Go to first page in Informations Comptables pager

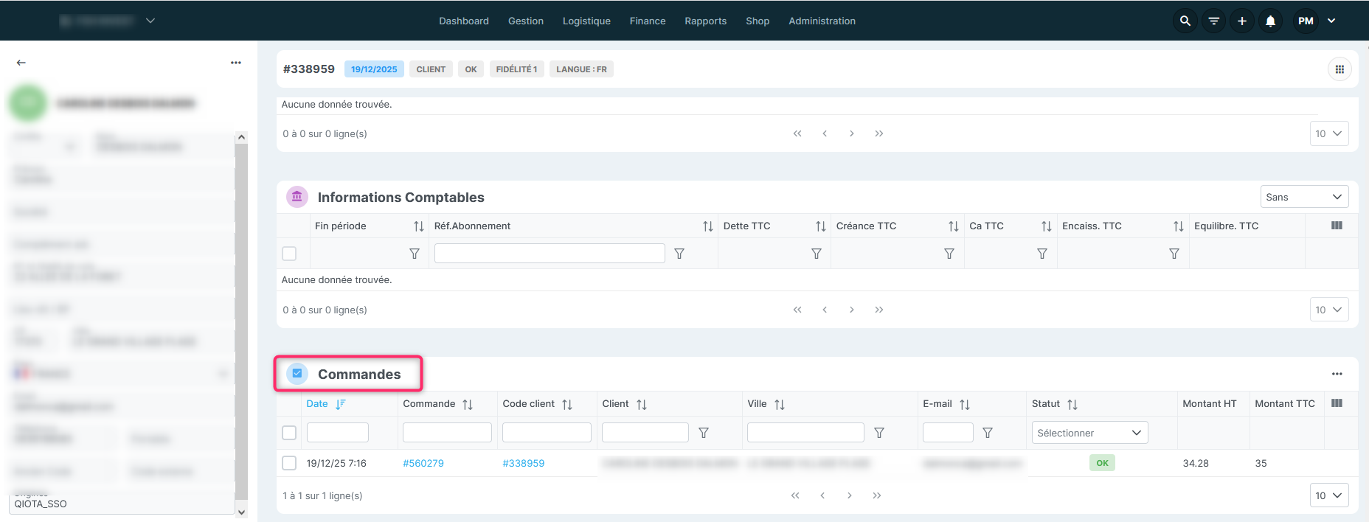pos(797,310)
